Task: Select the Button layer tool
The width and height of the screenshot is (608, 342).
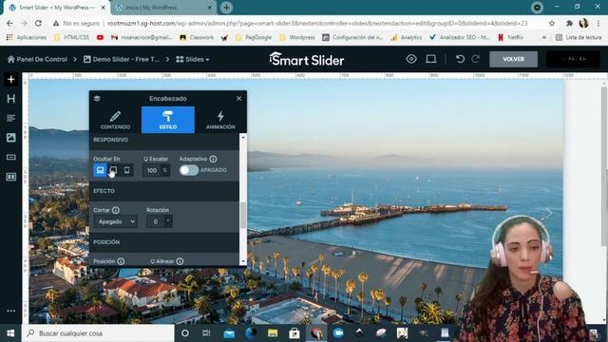Action: pyautogui.click(x=10, y=157)
